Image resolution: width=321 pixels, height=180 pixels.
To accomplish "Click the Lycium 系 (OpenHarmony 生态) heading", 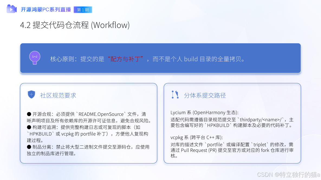I will tap(205, 113).
